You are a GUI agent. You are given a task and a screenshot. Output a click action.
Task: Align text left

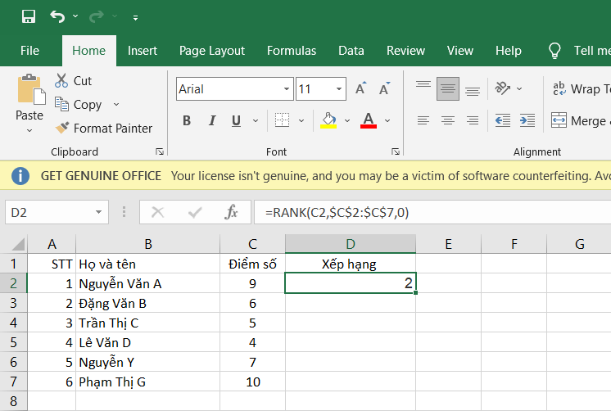tap(423, 121)
